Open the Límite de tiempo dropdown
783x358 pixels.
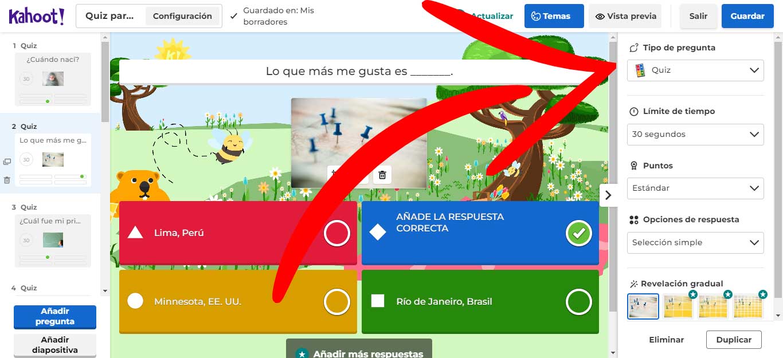coord(695,135)
